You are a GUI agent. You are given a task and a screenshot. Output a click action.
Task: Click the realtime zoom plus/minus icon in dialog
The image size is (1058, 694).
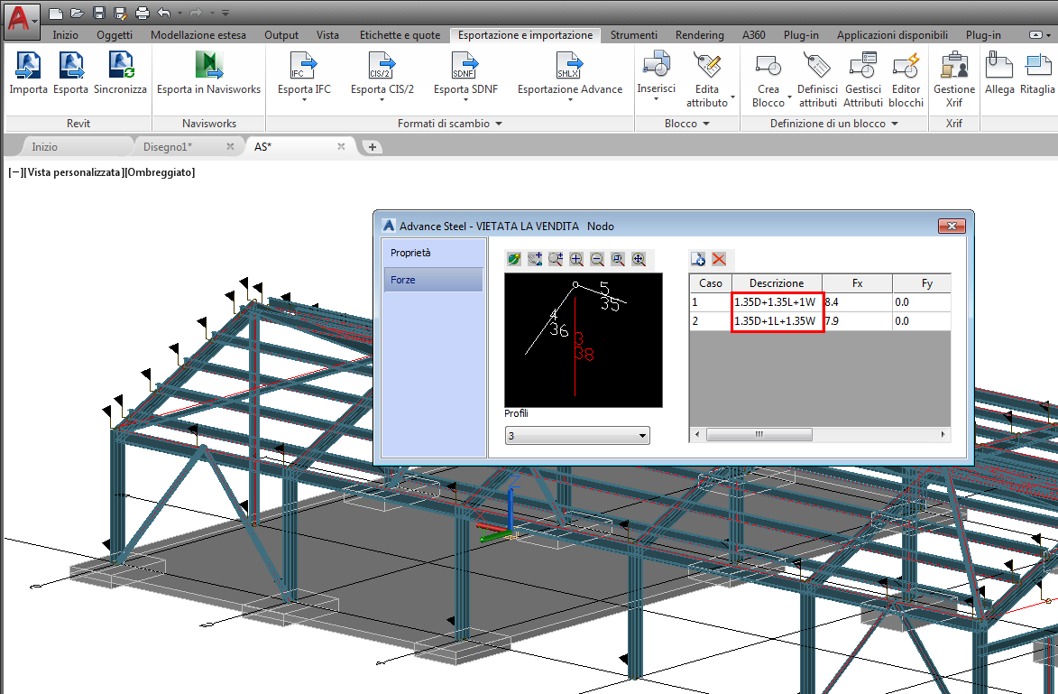pyautogui.click(x=556, y=259)
